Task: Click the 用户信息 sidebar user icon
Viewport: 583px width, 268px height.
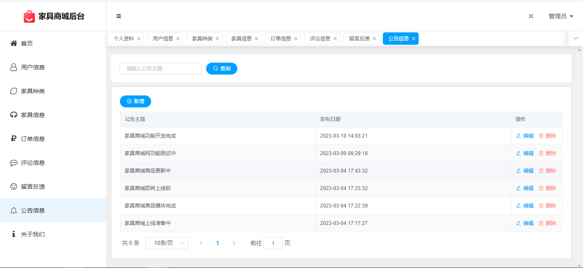Action: tap(14, 67)
